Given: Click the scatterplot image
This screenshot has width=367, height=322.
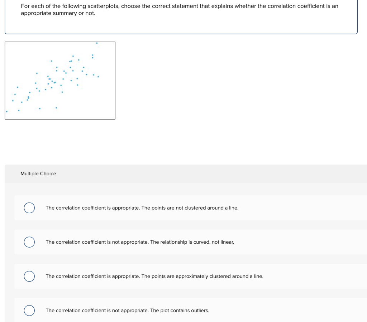Looking at the screenshot, I should [x=60, y=80].
